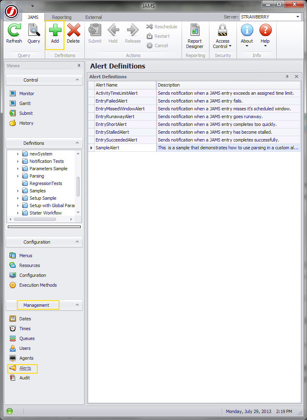Collapse the Management section
The height and width of the screenshot is (420, 307).
coord(77,305)
